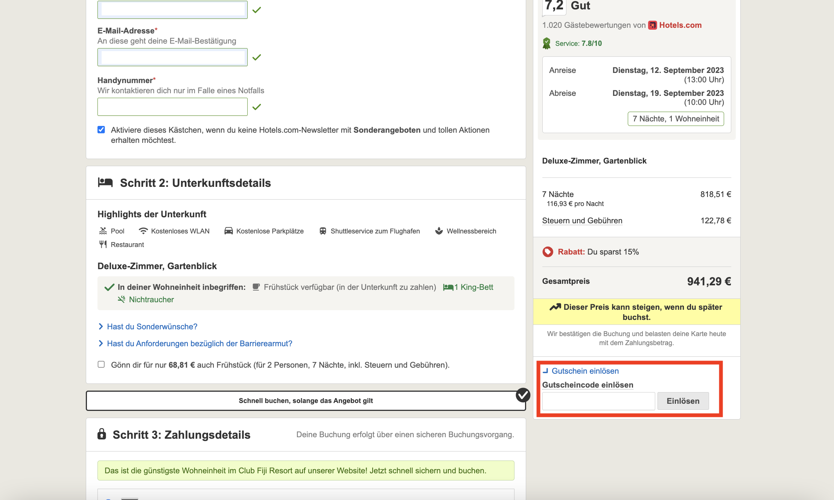Click Schnell buchen, solange das Angebot gilt banner
The height and width of the screenshot is (500, 834).
point(306,401)
